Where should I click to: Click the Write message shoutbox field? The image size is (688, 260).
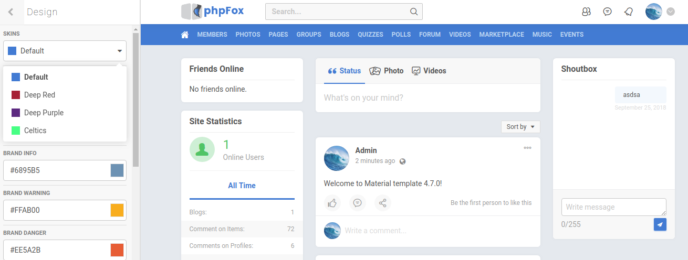click(613, 207)
